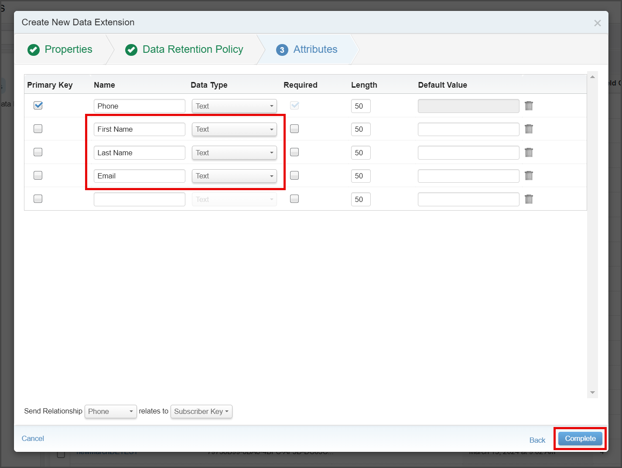Click the Back link
The height and width of the screenshot is (468, 622).
[x=537, y=440]
